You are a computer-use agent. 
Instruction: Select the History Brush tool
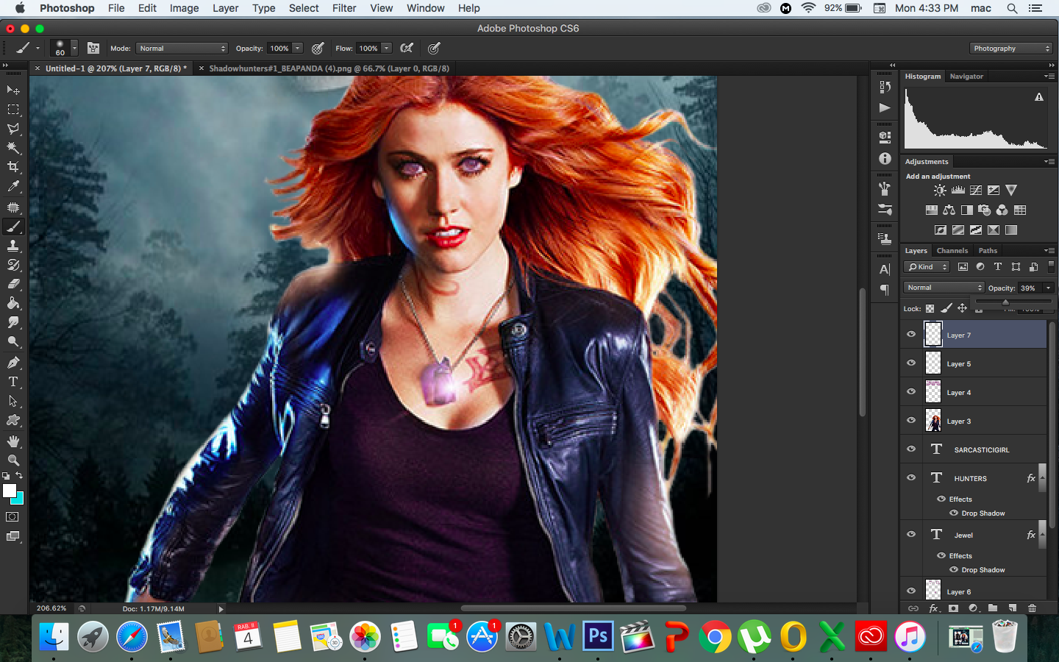click(x=13, y=265)
